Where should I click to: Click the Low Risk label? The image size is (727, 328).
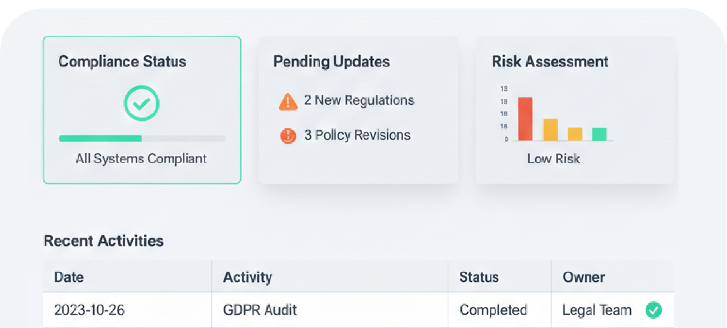(553, 159)
